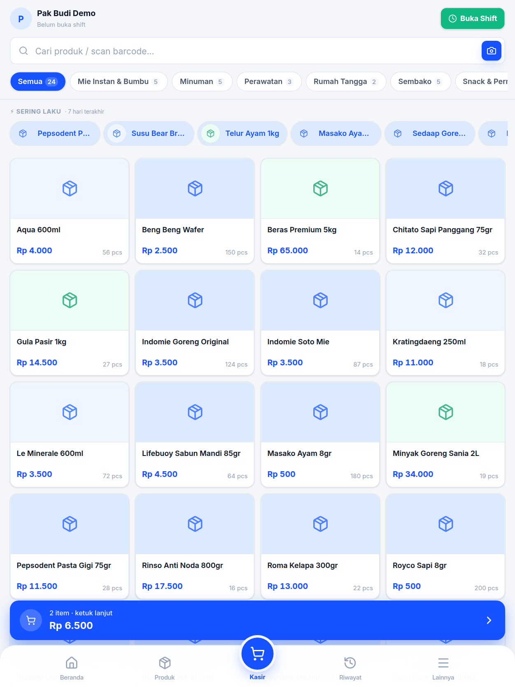Select the Semua category tab
Viewport: 515px width, 687px height.
[38, 82]
